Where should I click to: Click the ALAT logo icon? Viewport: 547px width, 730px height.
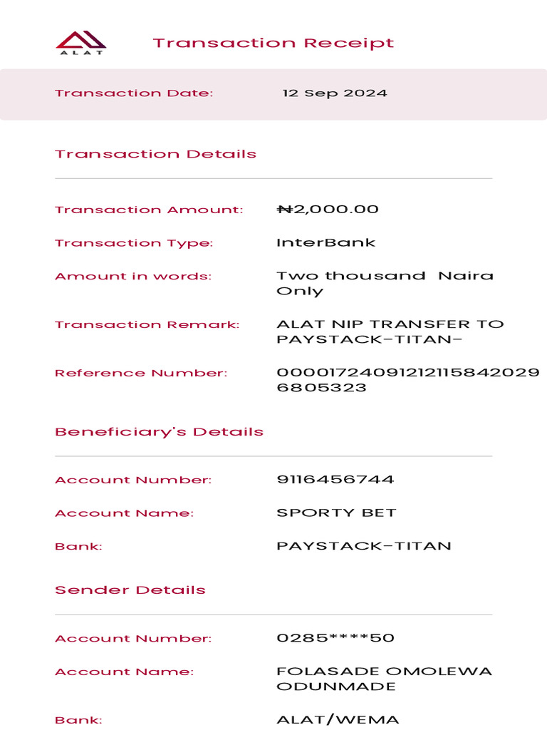(80, 42)
